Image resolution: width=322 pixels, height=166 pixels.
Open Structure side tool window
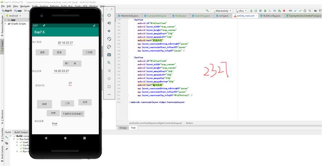coord(2,118)
